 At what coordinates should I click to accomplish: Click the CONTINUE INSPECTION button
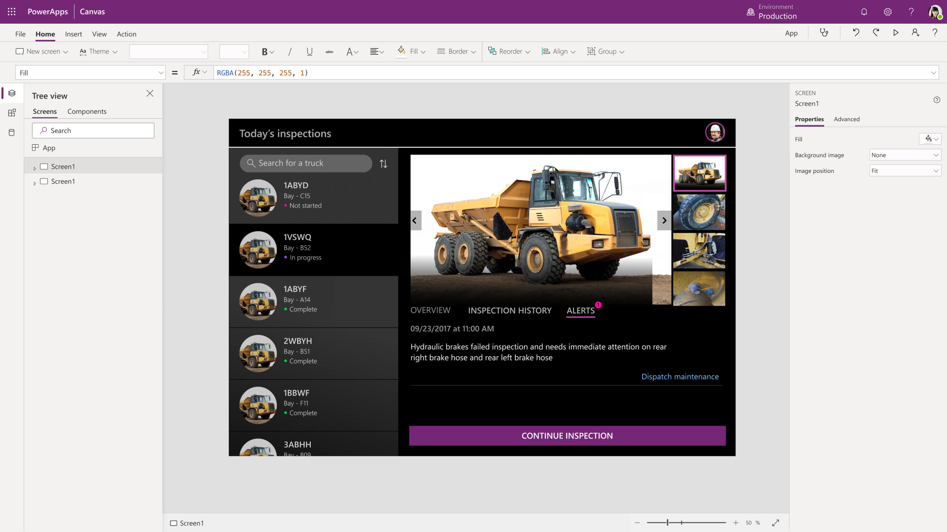tap(567, 435)
